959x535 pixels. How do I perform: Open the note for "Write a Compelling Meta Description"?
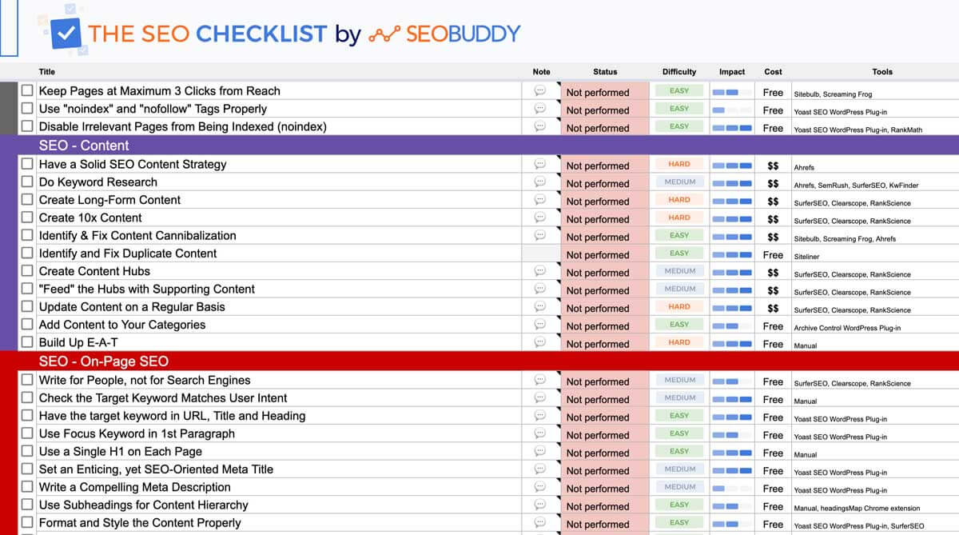542,486
